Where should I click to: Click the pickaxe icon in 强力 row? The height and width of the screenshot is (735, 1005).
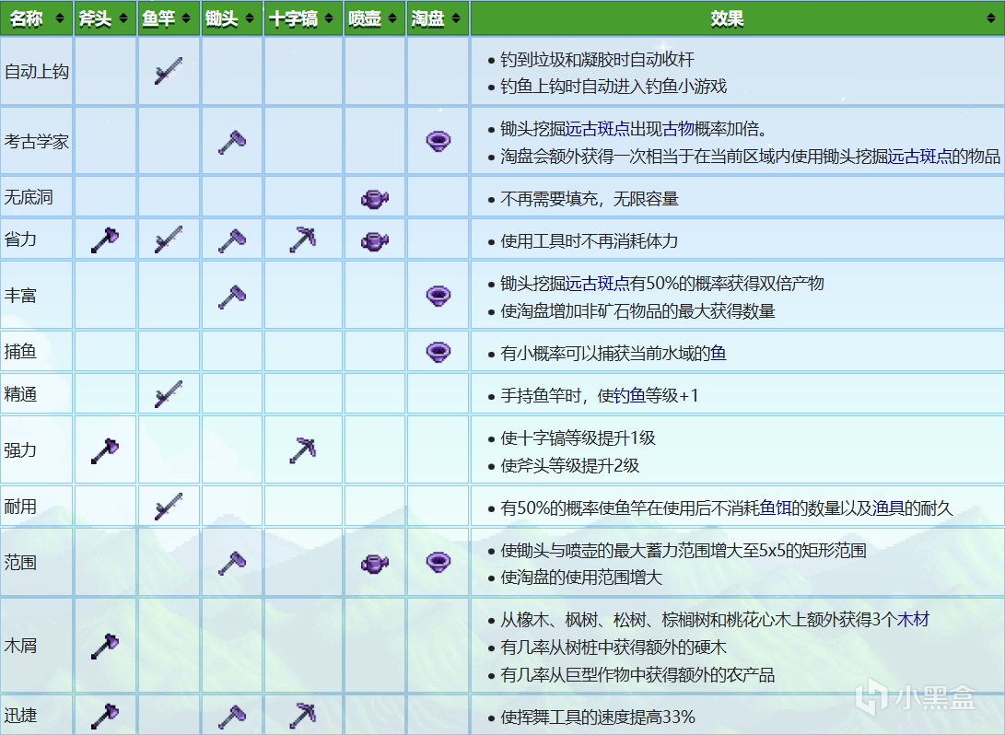303,450
